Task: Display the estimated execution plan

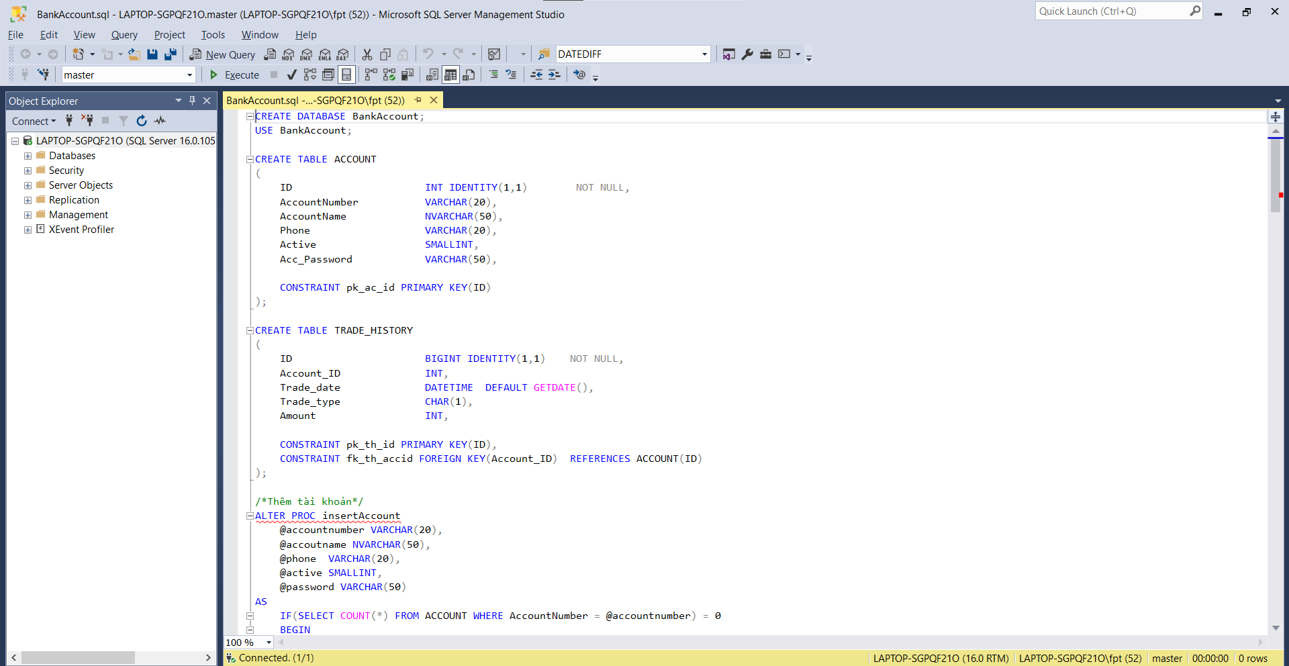Action: pyautogui.click(x=309, y=75)
